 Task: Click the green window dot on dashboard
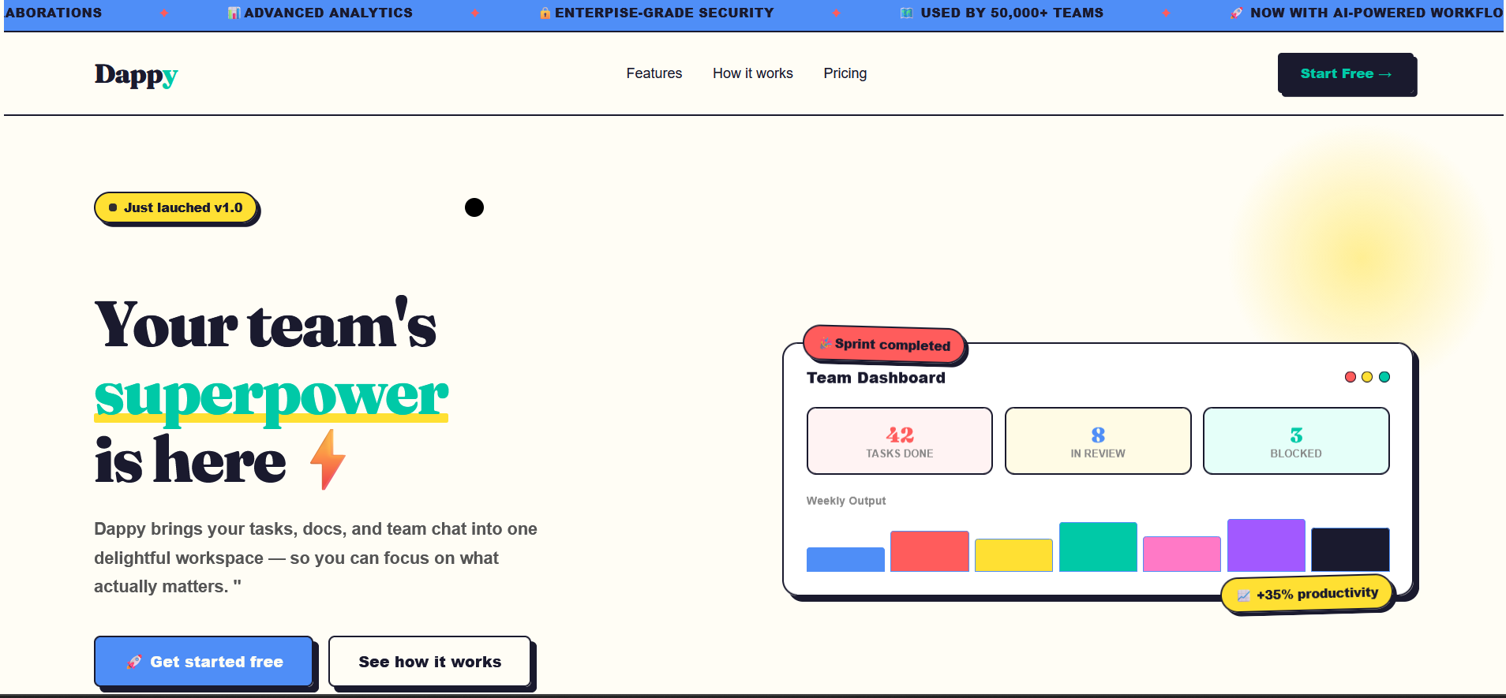1384,377
